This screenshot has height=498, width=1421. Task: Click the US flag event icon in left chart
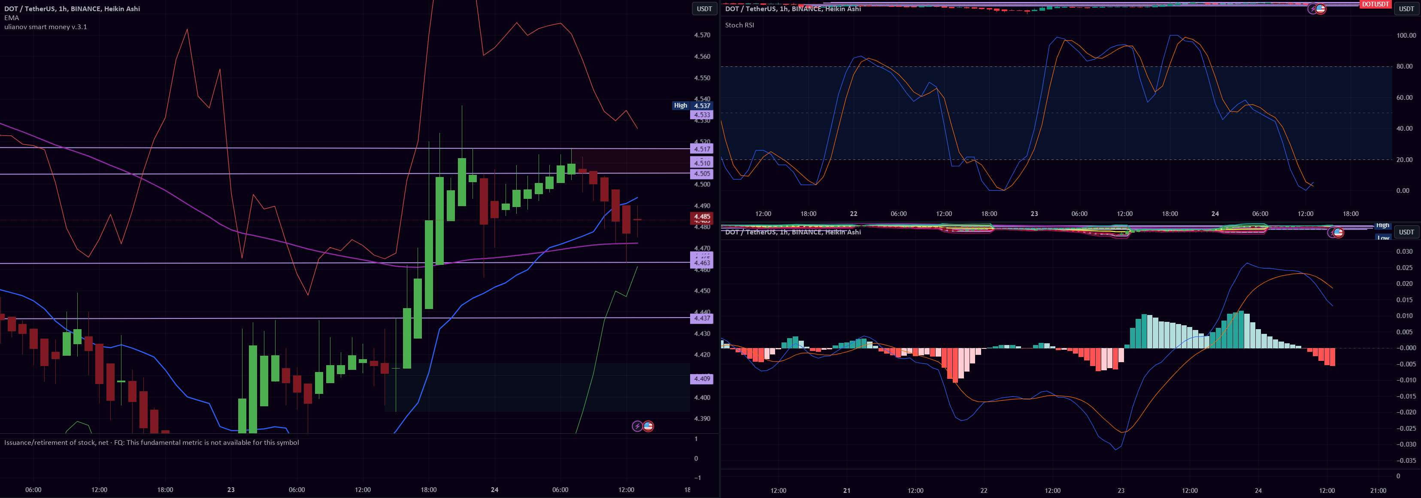tap(648, 426)
